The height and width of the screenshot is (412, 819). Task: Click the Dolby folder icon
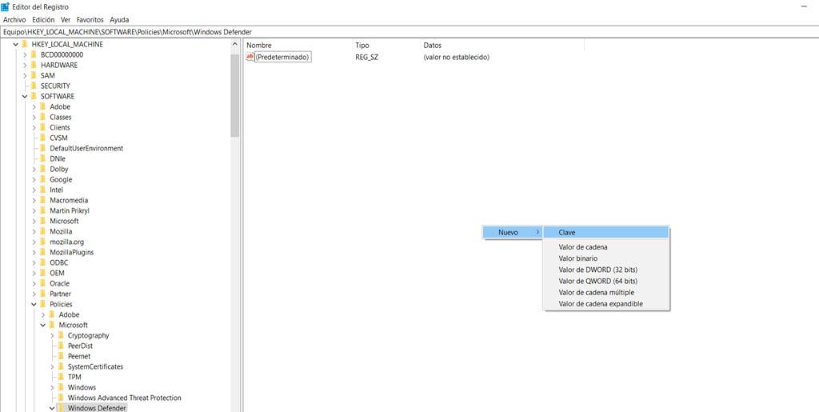43,169
